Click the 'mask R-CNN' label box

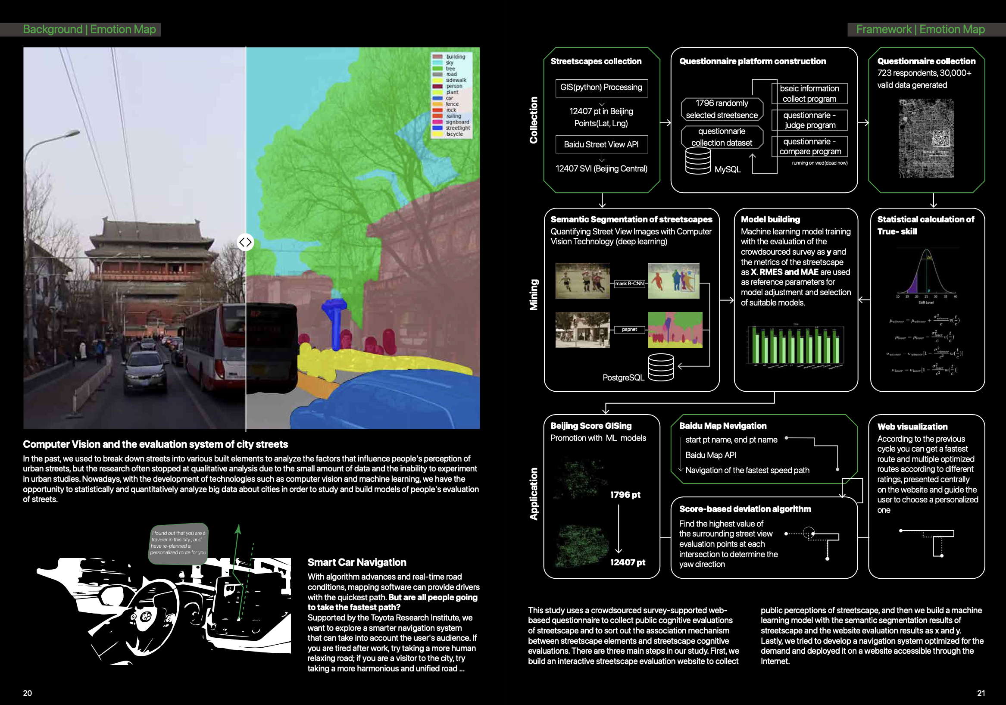(629, 284)
